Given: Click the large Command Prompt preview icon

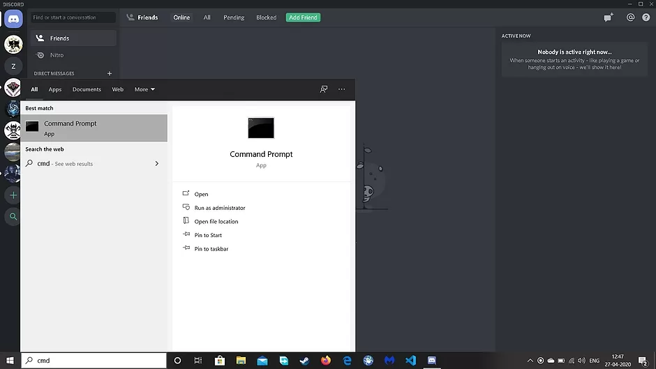Looking at the screenshot, I should 261,128.
